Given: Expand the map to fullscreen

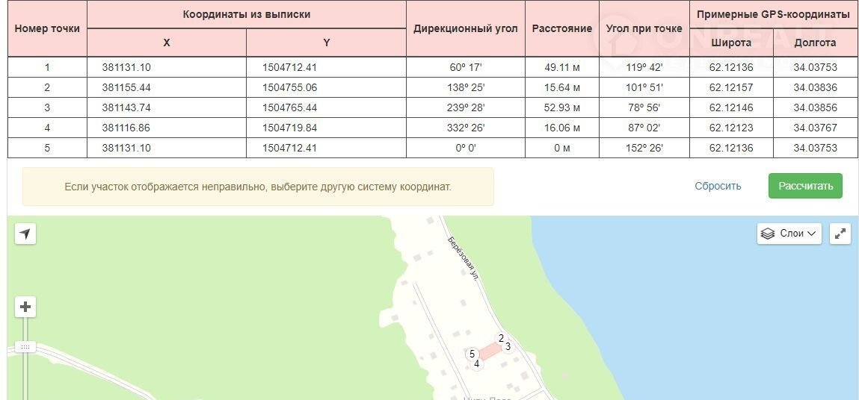Looking at the screenshot, I should (841, 234).
